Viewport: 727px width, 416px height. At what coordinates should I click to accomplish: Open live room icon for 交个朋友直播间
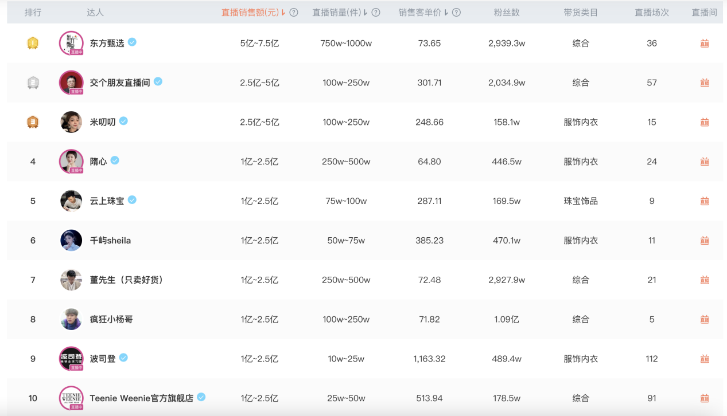click(704, 83)
